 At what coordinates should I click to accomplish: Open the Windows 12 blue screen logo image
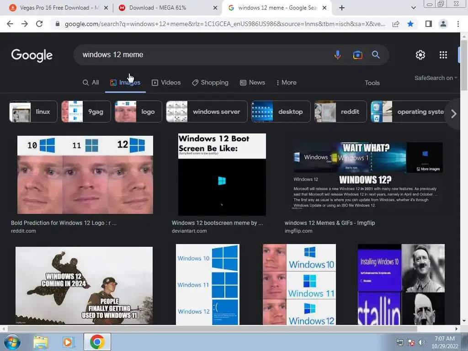click(x=208, y=284)
